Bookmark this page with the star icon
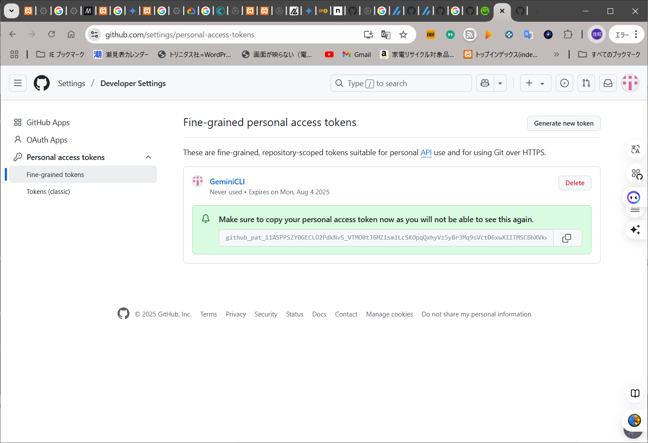Image resolution: width=648 pixels, height=443 pixels. click(403, 35)
